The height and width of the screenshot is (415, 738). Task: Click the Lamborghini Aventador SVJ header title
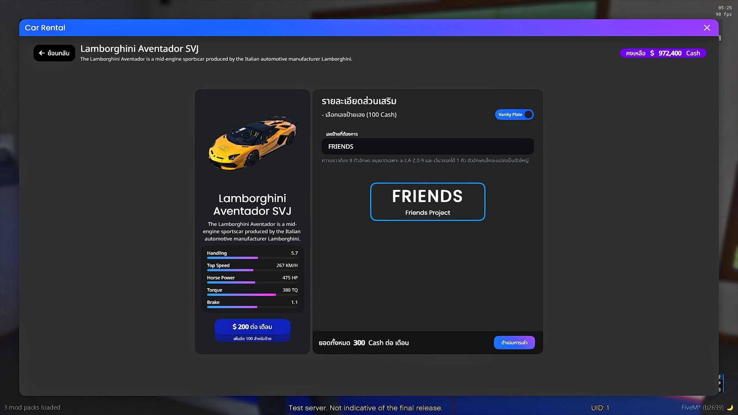pyautogui.click(x=140, y=48)
